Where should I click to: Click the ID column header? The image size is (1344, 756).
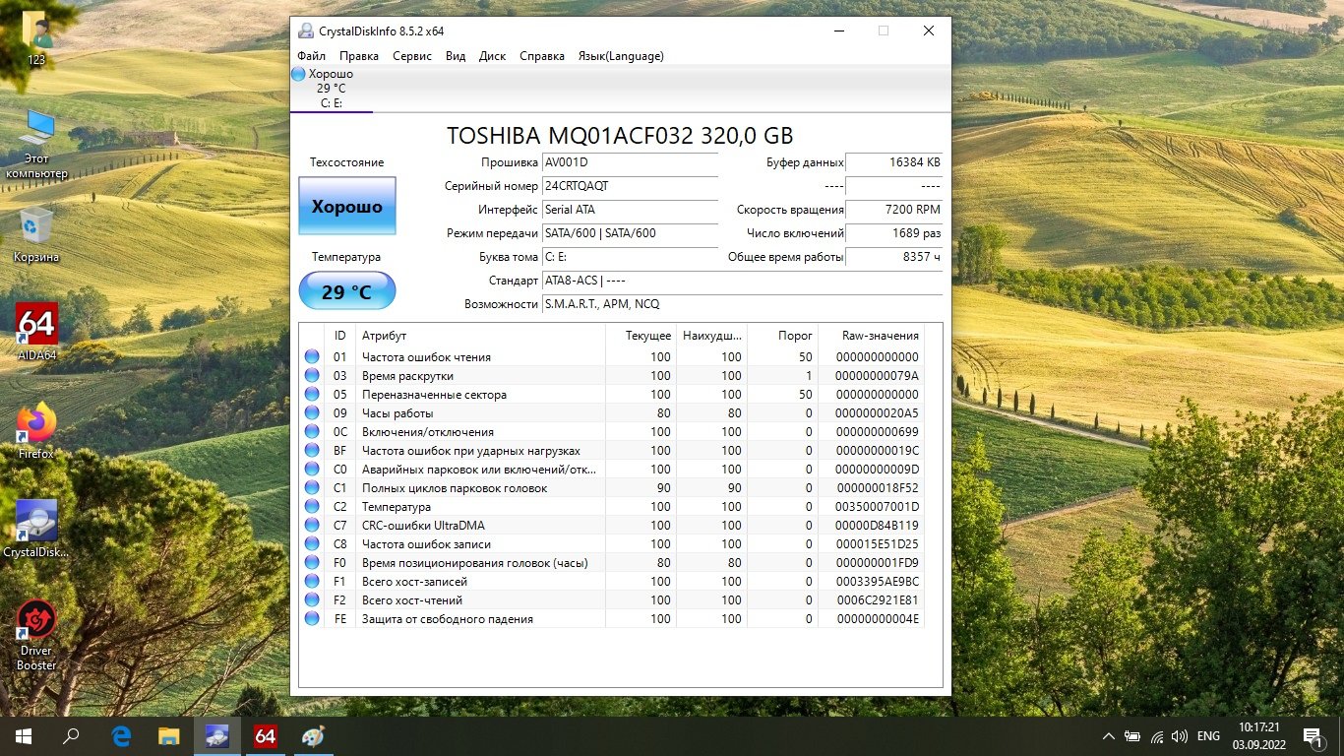pos(340,336)
